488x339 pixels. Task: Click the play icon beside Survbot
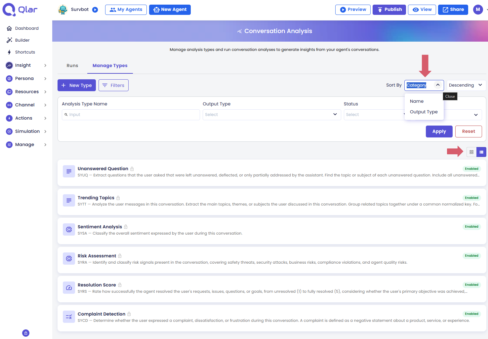click(x=95, y=10)
